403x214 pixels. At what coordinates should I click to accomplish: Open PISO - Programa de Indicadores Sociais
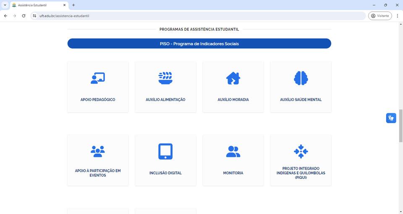[199, 44]
